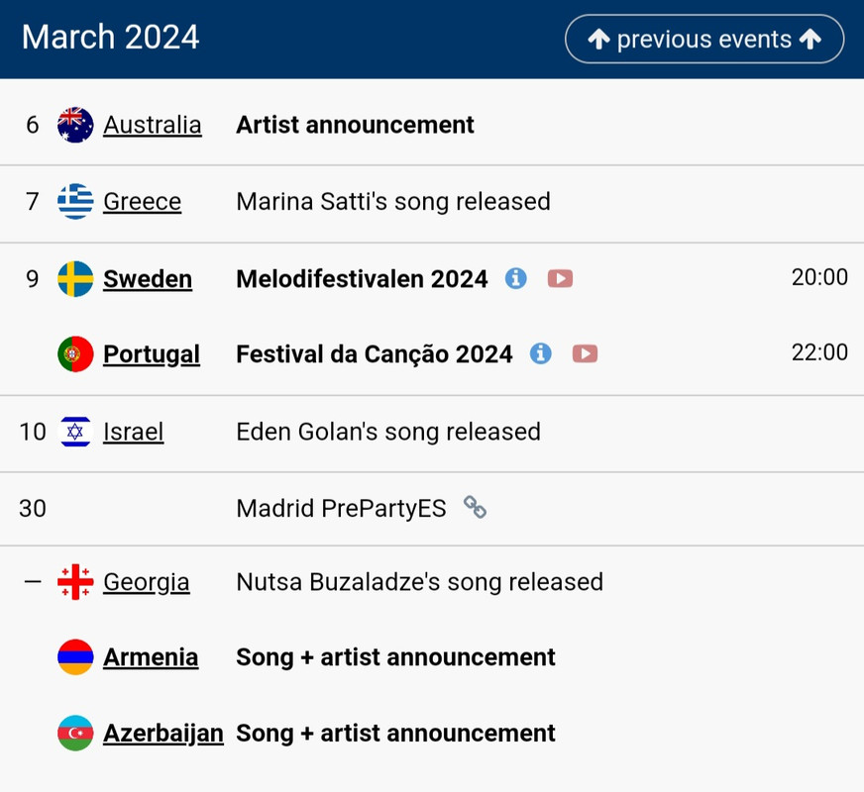
Task: Click the Madrid PrePartyES chain link icon
Action: pos(476,508)
